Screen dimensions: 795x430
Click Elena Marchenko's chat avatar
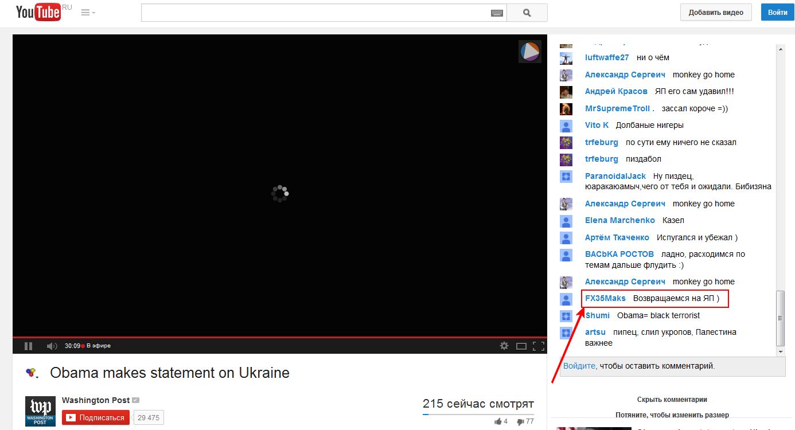click(x=566, y=221)
